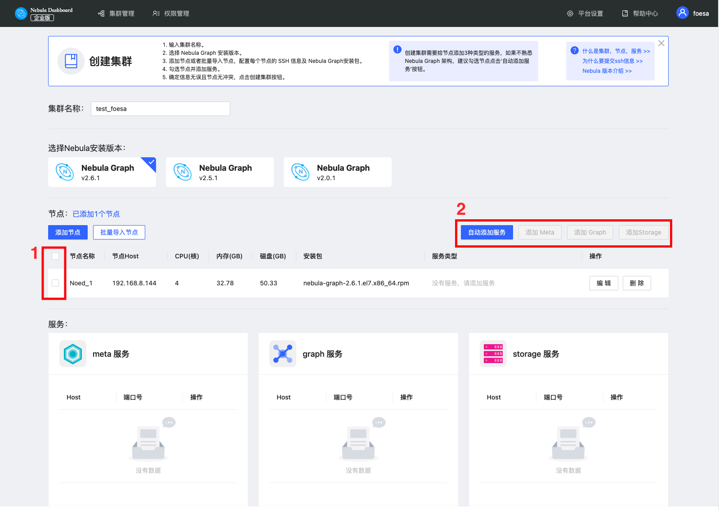Select Nebula Graph v2.5.1 version card
The width and height of the screenshot is (719, 510).
[x=219, y=172]
